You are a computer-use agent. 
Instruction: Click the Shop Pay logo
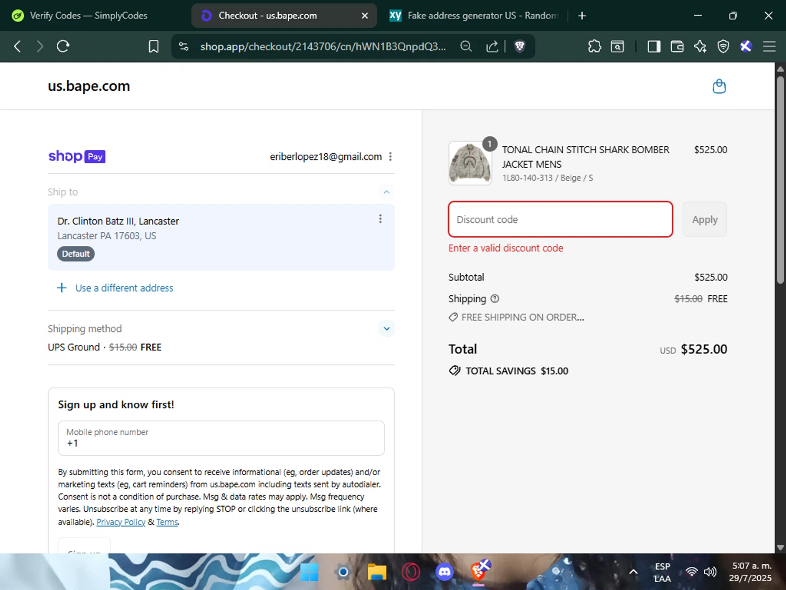coord(77,156)
